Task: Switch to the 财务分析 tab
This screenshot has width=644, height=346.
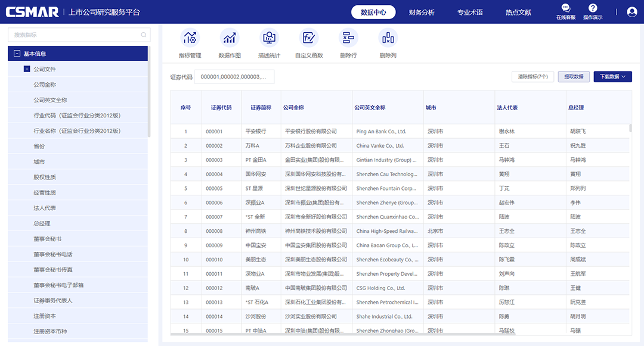Action: [422, 12]
